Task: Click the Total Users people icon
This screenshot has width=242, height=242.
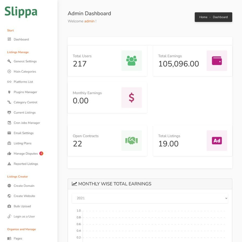Action: [x=131, y=61]
